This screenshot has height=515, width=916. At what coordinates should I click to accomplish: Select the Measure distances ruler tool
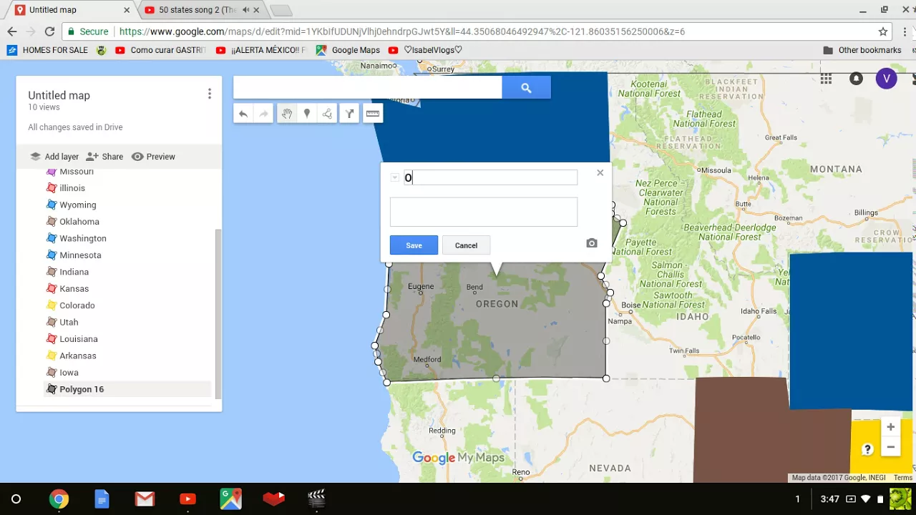(x=373, y=114)
